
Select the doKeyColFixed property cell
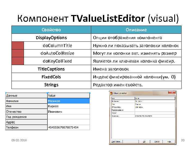pos(57,61)
